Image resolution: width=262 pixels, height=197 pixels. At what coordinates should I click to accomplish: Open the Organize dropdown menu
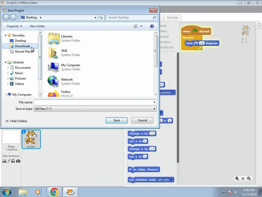(x=14, y=26)
